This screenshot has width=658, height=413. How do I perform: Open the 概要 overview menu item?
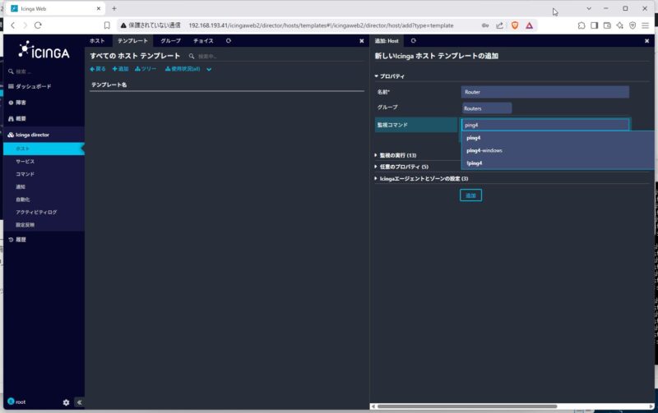point(17,118)
